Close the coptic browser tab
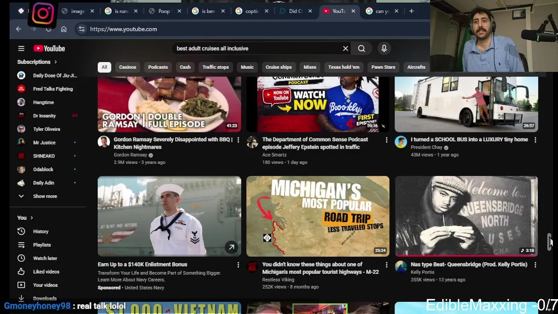The width and height of the screenshot is (558, 314). point(267,11)
